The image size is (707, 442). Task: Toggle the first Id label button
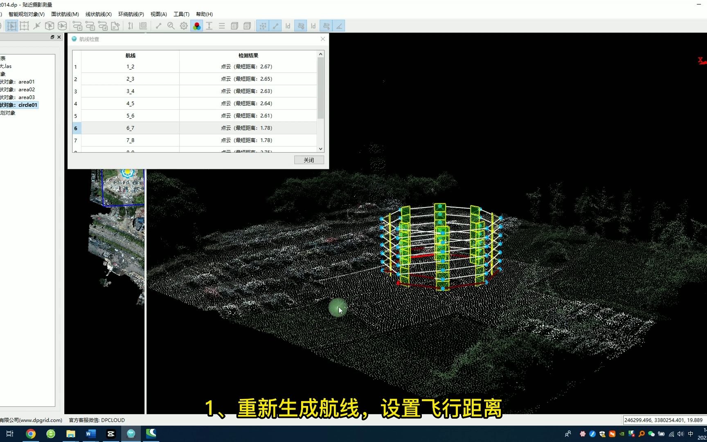[x=288, y=26]
